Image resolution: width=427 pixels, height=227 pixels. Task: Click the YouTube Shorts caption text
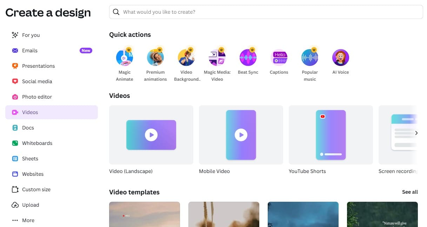tap(307, 171)
